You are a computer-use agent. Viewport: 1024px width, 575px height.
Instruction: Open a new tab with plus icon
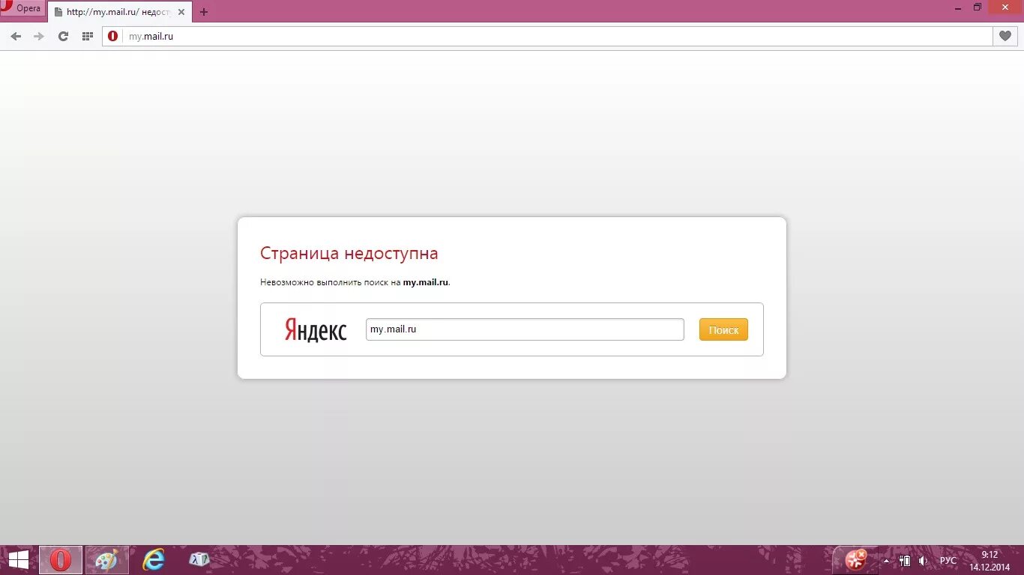coord(204,12)
